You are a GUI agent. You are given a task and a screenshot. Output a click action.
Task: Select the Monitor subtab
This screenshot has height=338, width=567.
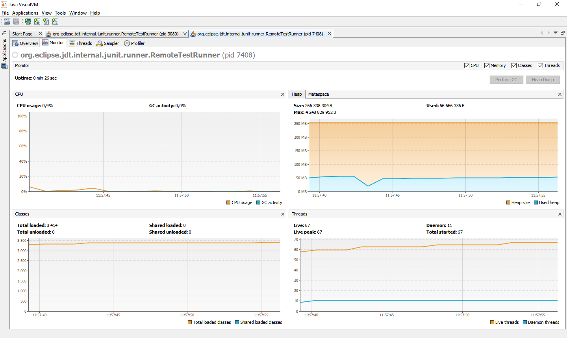(53, 43)
